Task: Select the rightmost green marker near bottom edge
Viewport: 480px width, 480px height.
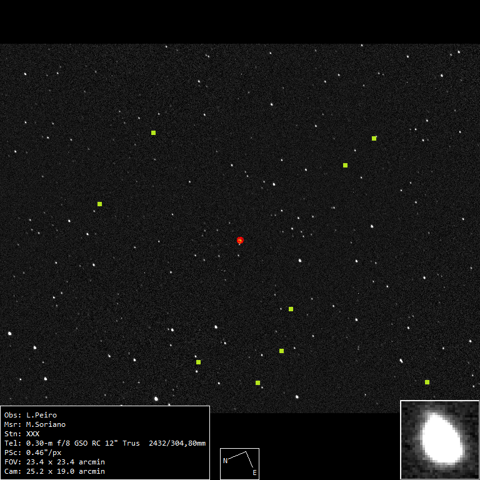Action: pos(427,382)
